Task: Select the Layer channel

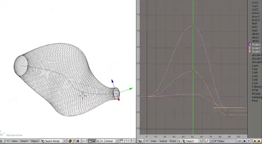Action: coord(255,66)
